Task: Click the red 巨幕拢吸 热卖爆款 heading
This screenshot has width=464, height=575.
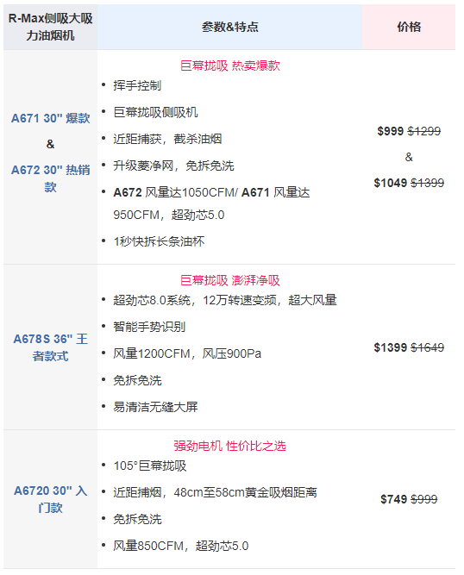Action: [230, 66]
